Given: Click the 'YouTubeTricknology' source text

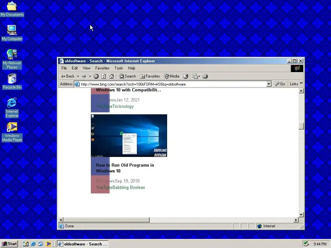Looking at the screenshot, I should [115, 107].
